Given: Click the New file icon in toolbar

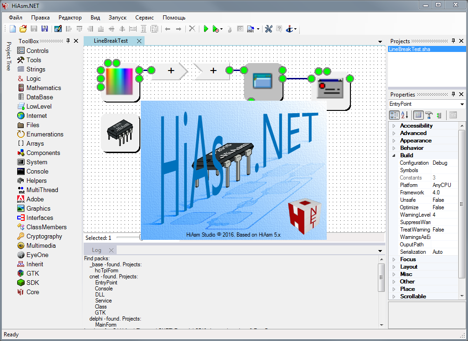Looking at the screenshot, I should click(x=13, y=29).
